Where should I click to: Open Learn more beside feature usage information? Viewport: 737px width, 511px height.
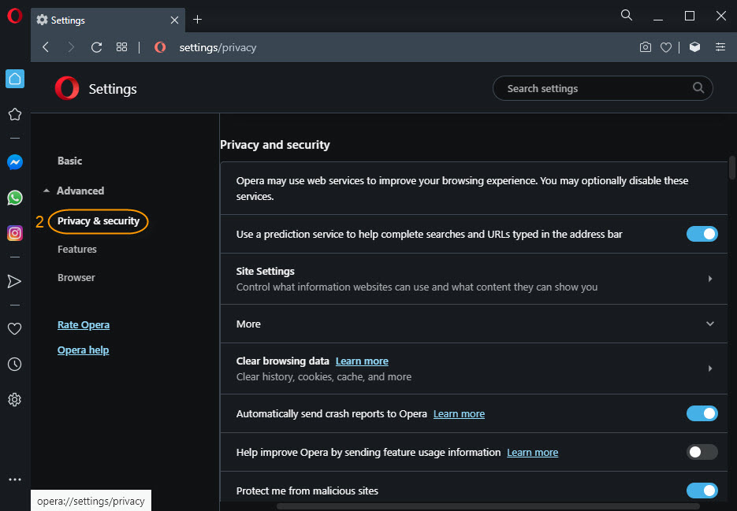(533, 452)
